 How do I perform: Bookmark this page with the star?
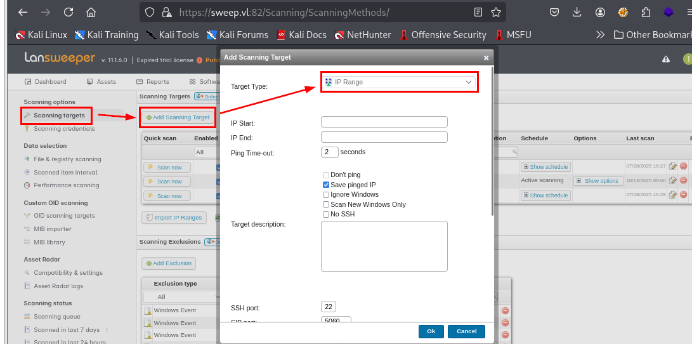(x=496, y=12)
